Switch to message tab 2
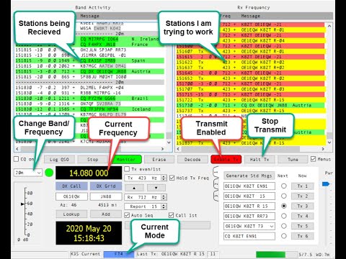This screenshot has width=346, height=259. [x=216, y=184]
